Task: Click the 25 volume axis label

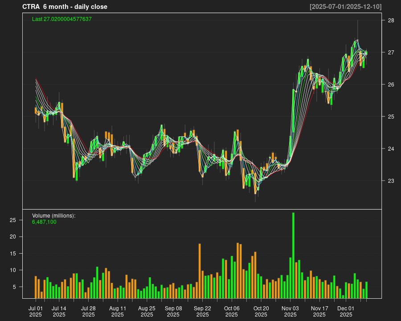Action: [13, 220]
